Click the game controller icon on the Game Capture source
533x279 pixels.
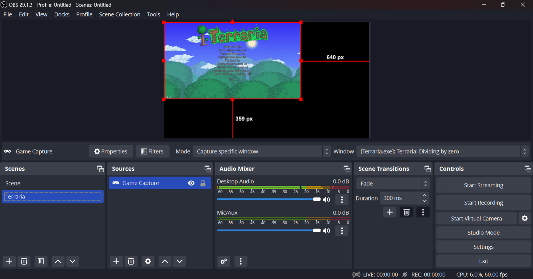(116, 183)
